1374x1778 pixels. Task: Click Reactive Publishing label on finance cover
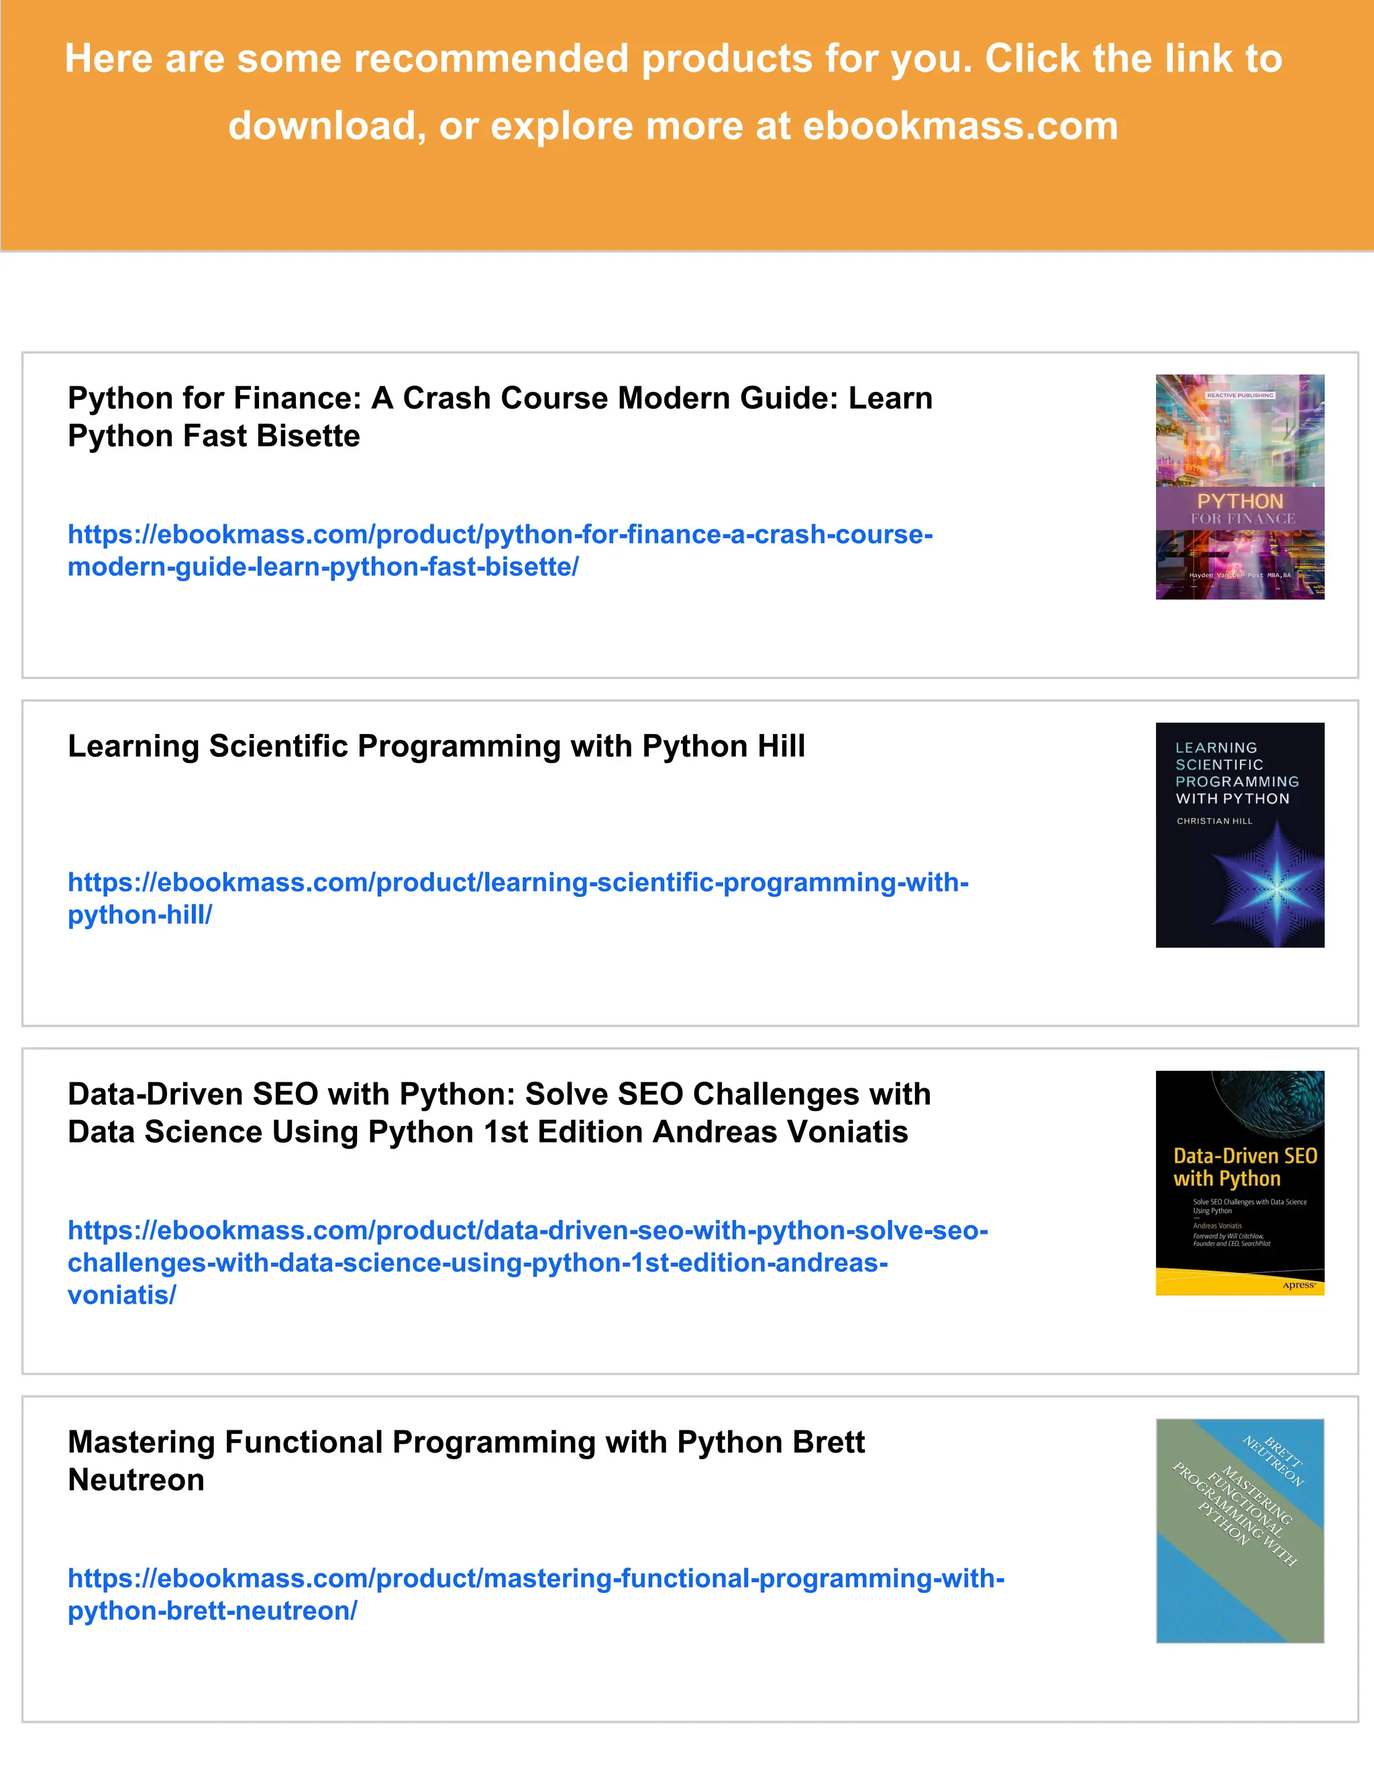click(1240, 395)
